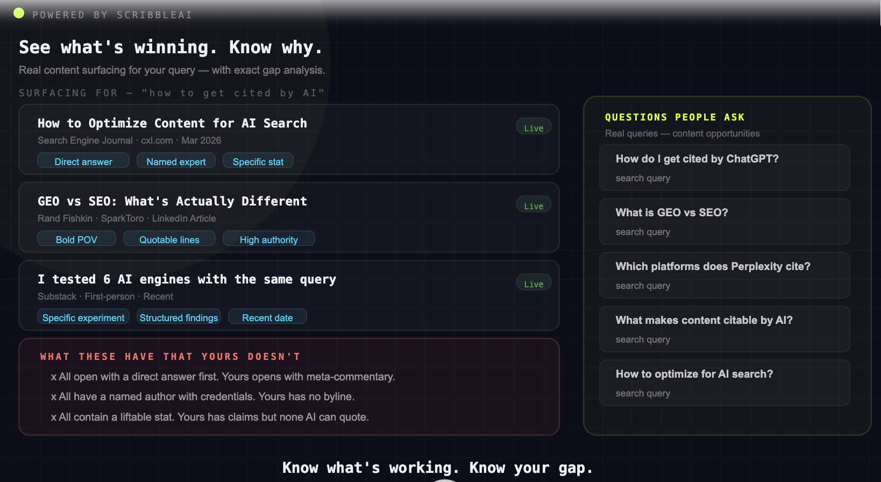Screen dimensions: 881x482
Task: Open 'How to optimize for AI search?' question
Action: pyautogui.click(x=724, y=383)
